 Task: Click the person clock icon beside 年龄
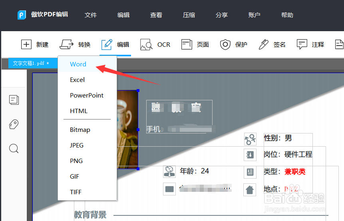click(169, 171)
